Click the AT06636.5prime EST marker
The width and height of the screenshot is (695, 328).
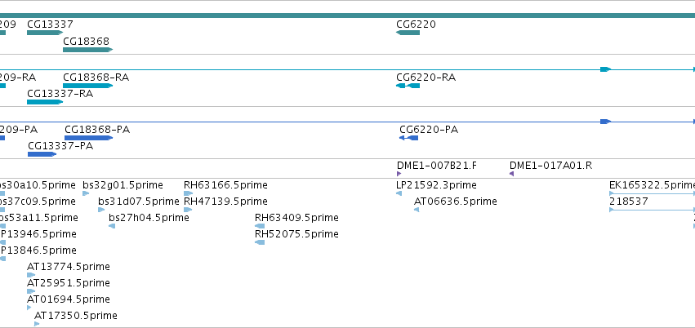417,210
